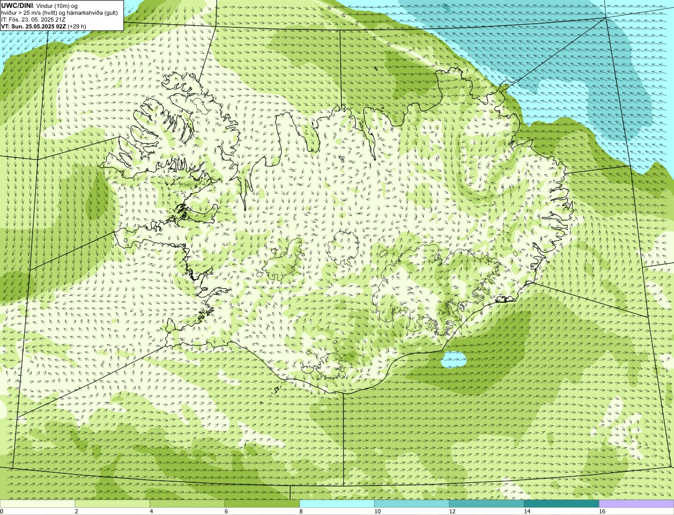Click the purple above-16 m/s legend swatch
Viewport: 674px width, 515px height.
click(x=637, y=504)
